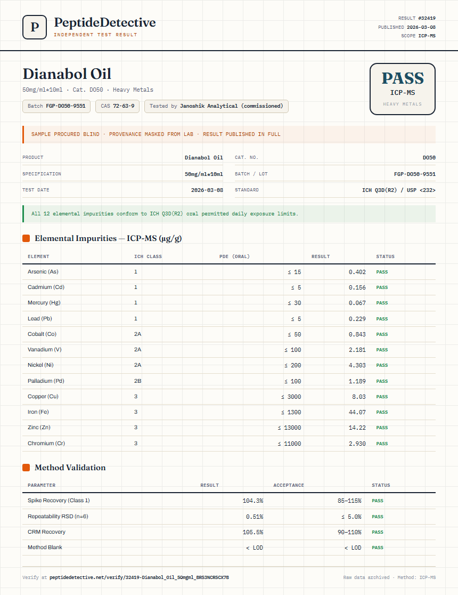This screenshot has height=595, width=458.
Task: Click the CRM Recovery parameter
Action: click(47, 532)
